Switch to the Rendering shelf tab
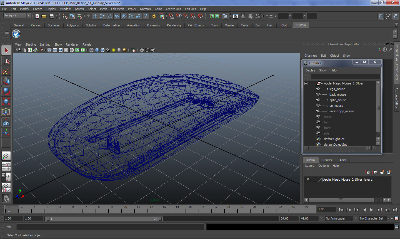Screen dimensions: 400x239 tap(174, 25)
